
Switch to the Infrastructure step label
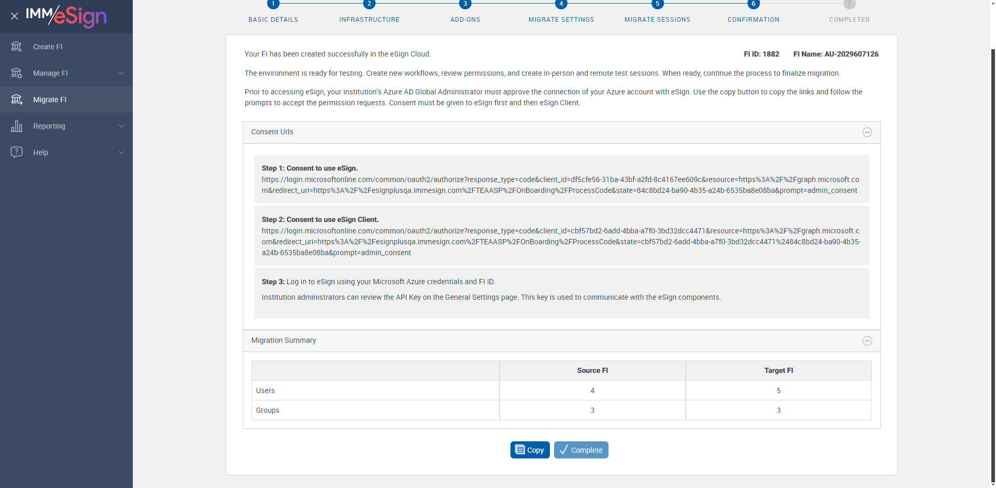[x=369, y=20]
